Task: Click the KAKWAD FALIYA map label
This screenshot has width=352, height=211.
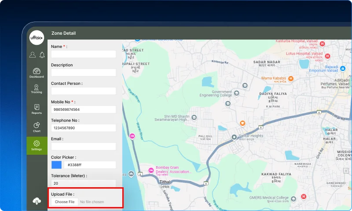Action: tap(276, 174)
